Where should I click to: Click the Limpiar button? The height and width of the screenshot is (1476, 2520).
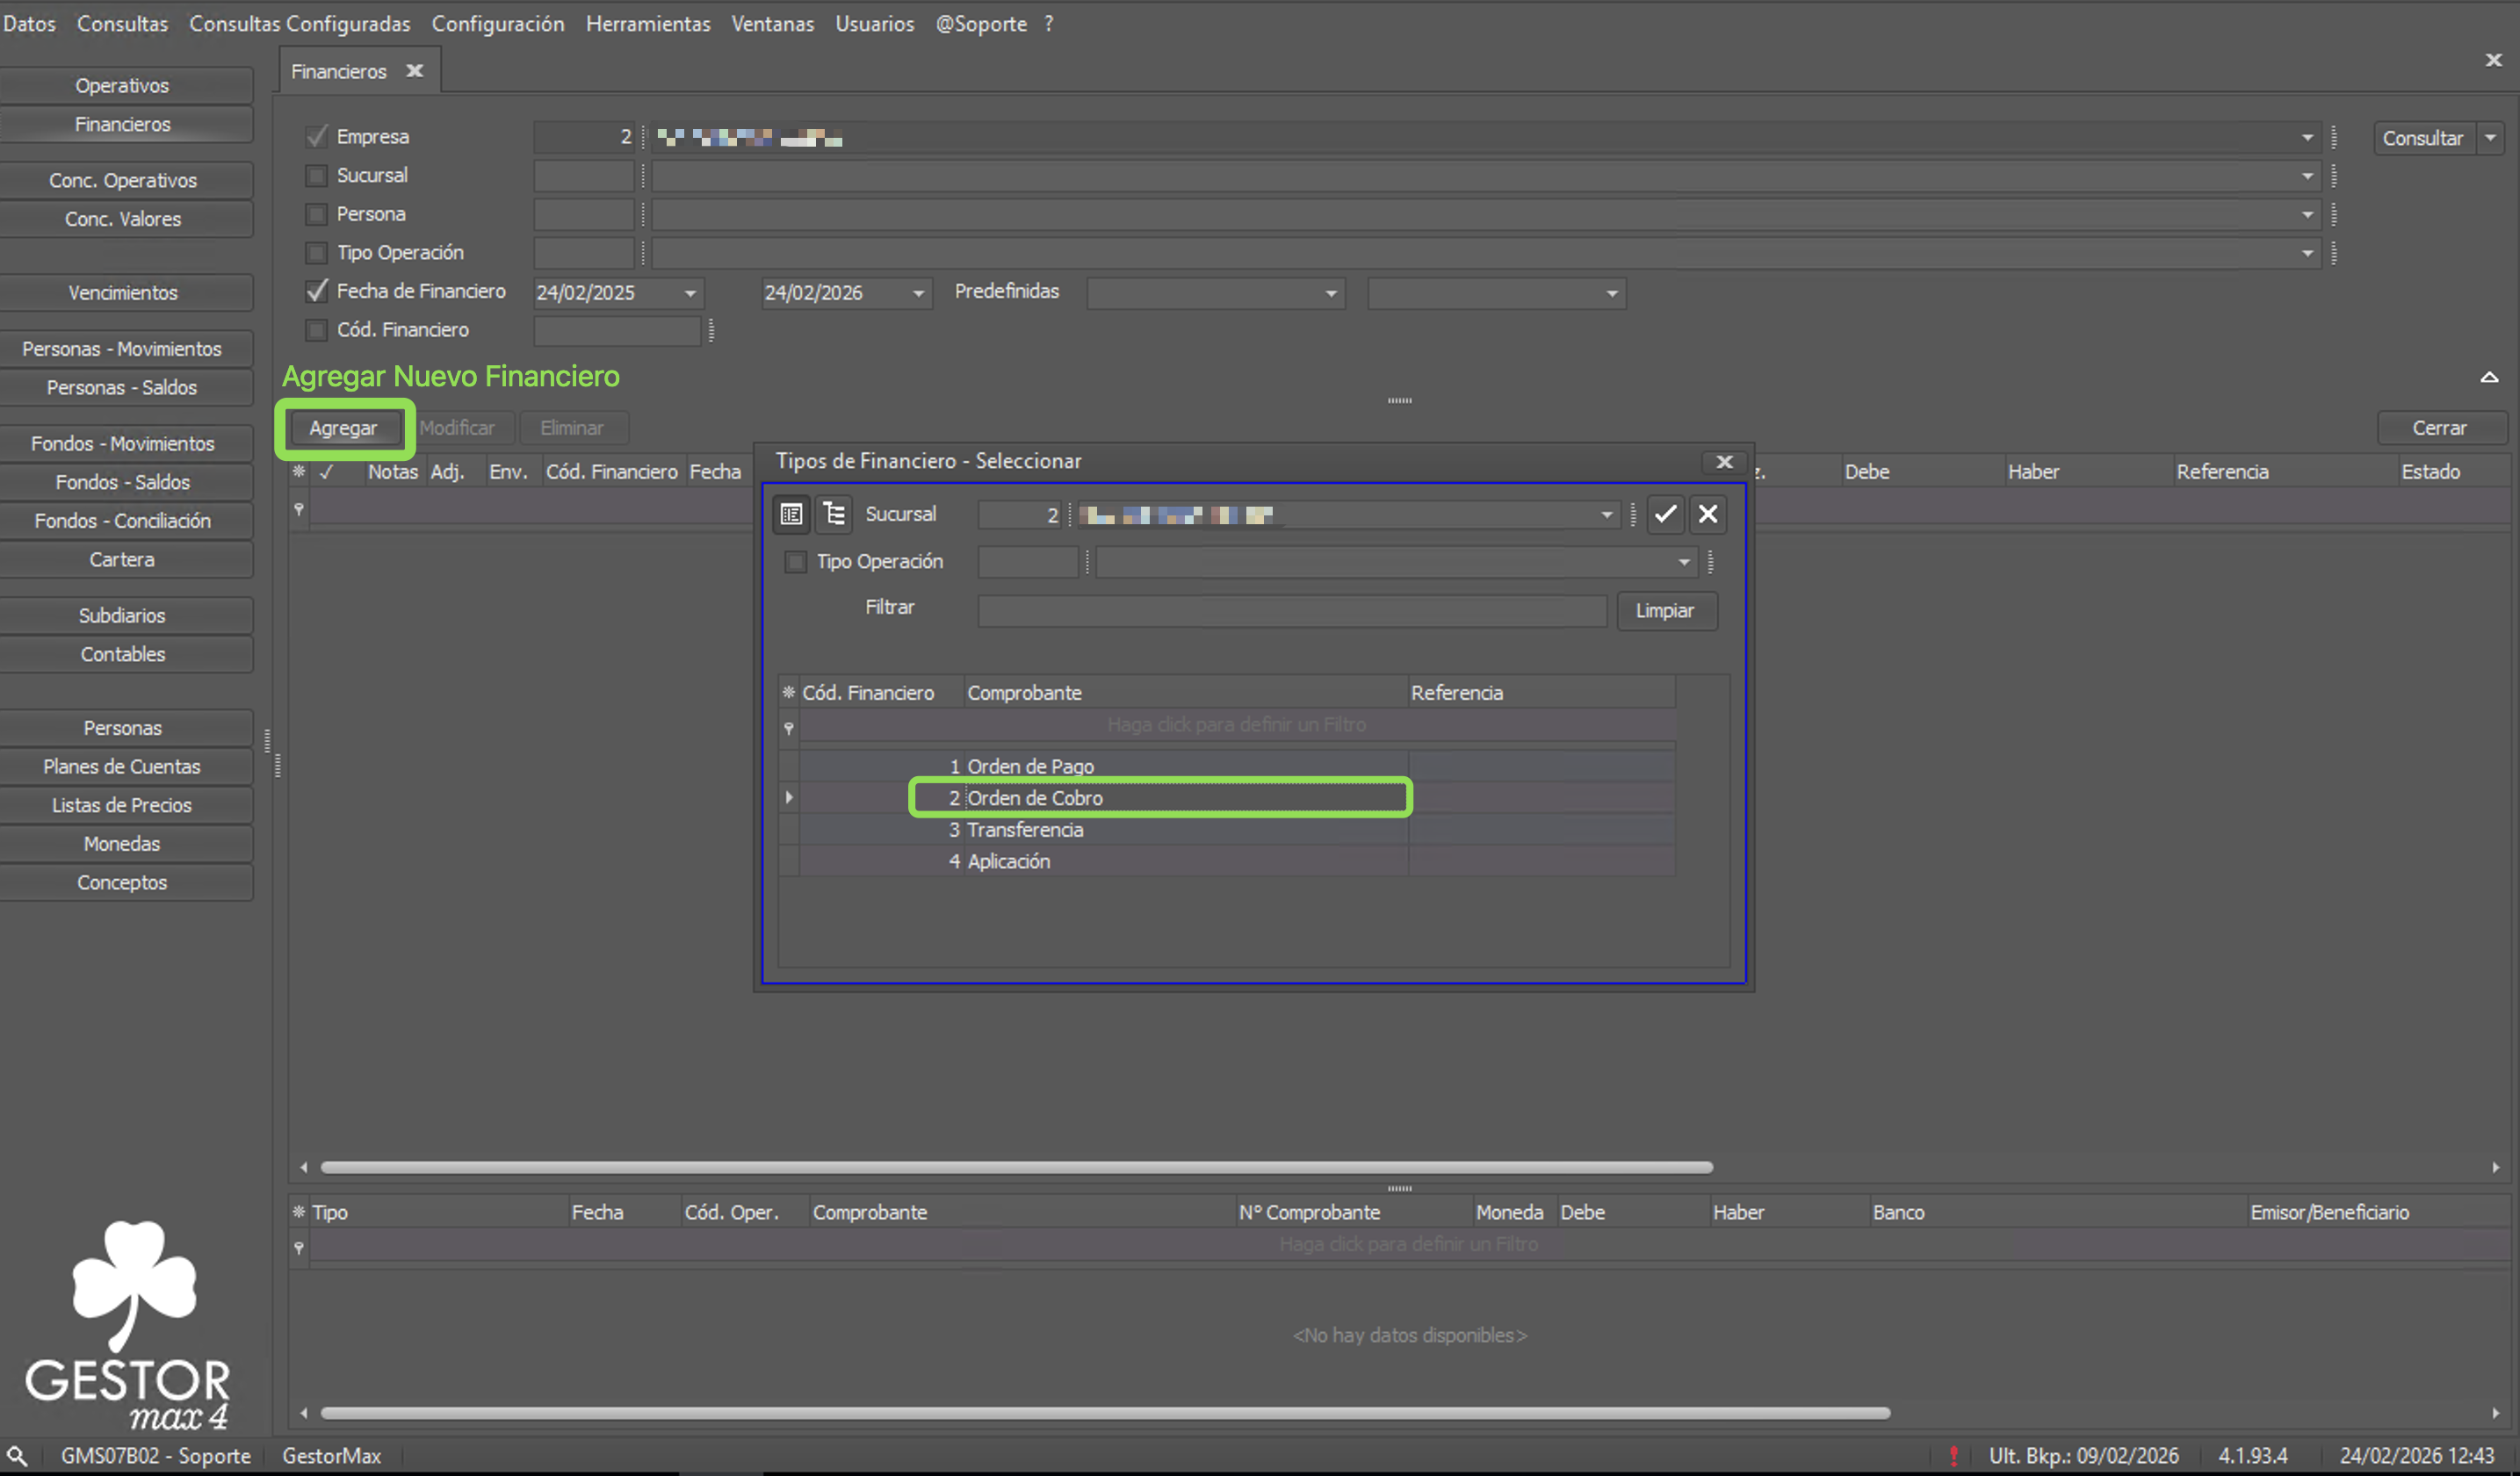[x=1665, y=610]
